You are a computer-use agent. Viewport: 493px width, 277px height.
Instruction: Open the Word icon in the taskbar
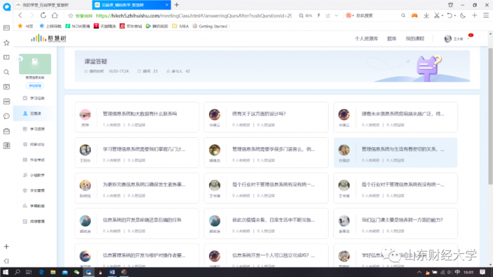112,272
